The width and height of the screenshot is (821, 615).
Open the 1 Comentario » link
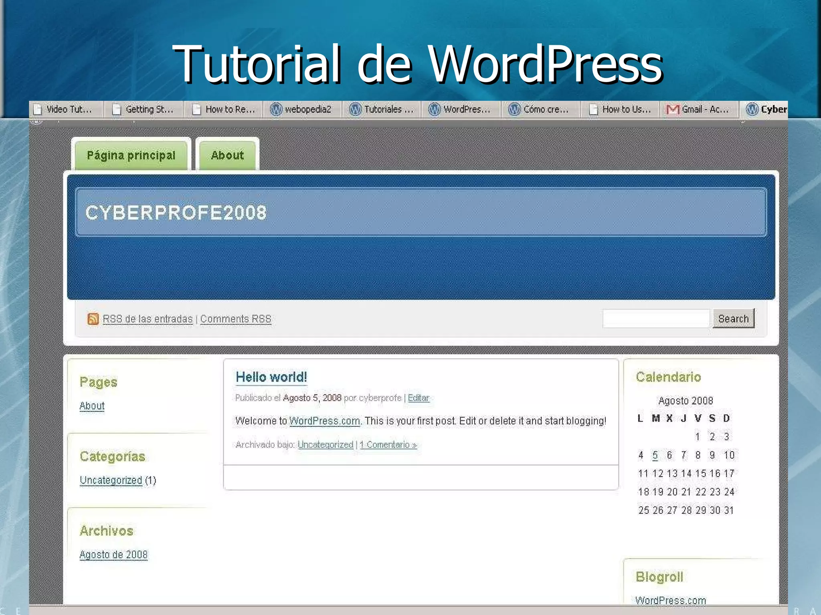point(388,445)
